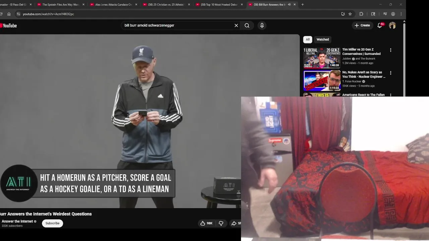Open a new browser tab
Viewport: 429px width, 241px height.
(x=303, y=5)
